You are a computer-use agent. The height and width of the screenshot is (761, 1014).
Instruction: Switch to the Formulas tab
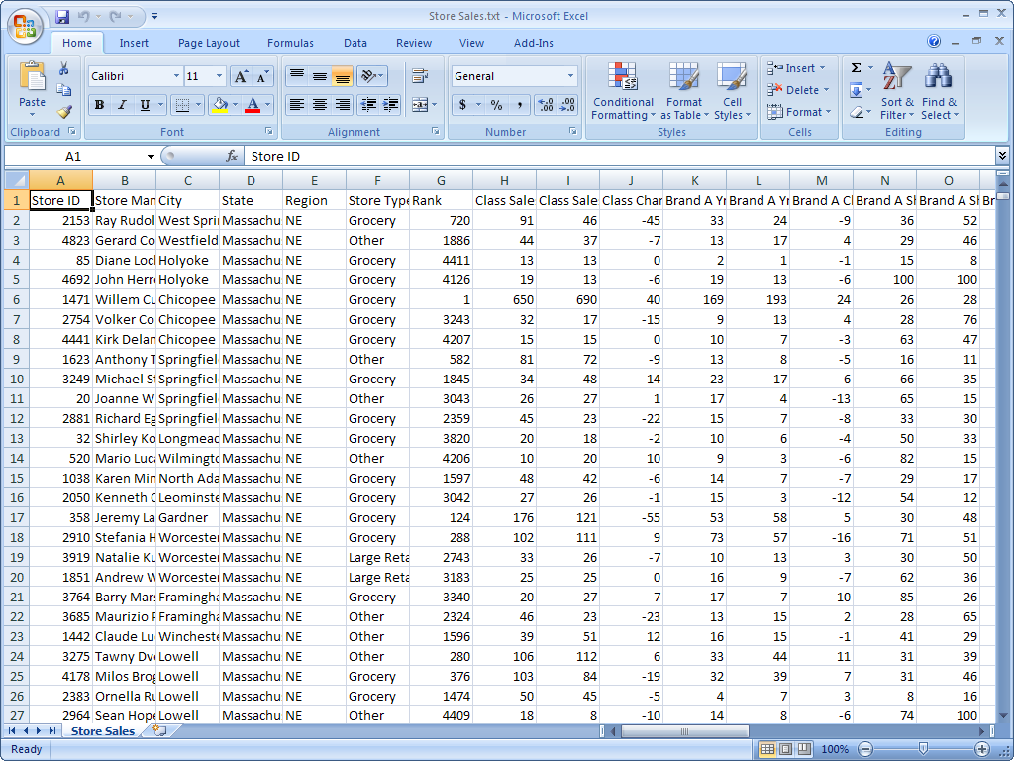pyautogui.click(x=290, y=43)
